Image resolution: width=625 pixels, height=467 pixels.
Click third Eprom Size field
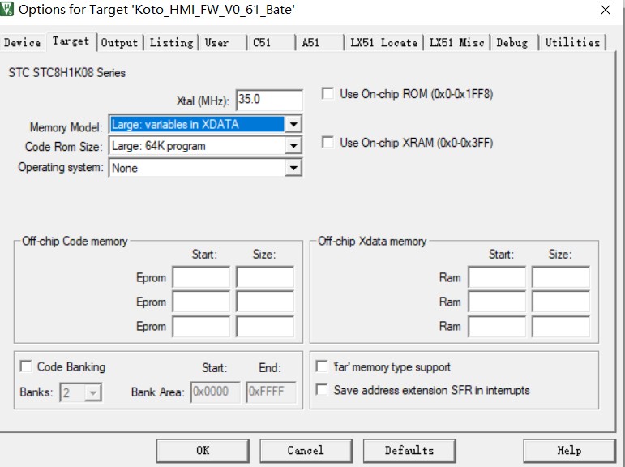point(265,326)
